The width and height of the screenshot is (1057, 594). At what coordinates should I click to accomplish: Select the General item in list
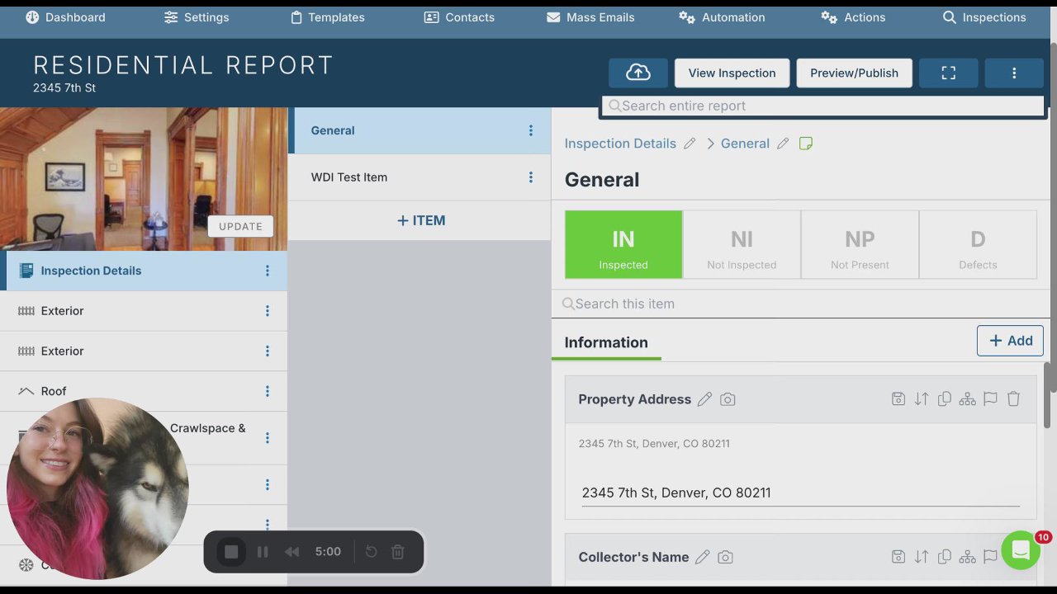(419, 130)
